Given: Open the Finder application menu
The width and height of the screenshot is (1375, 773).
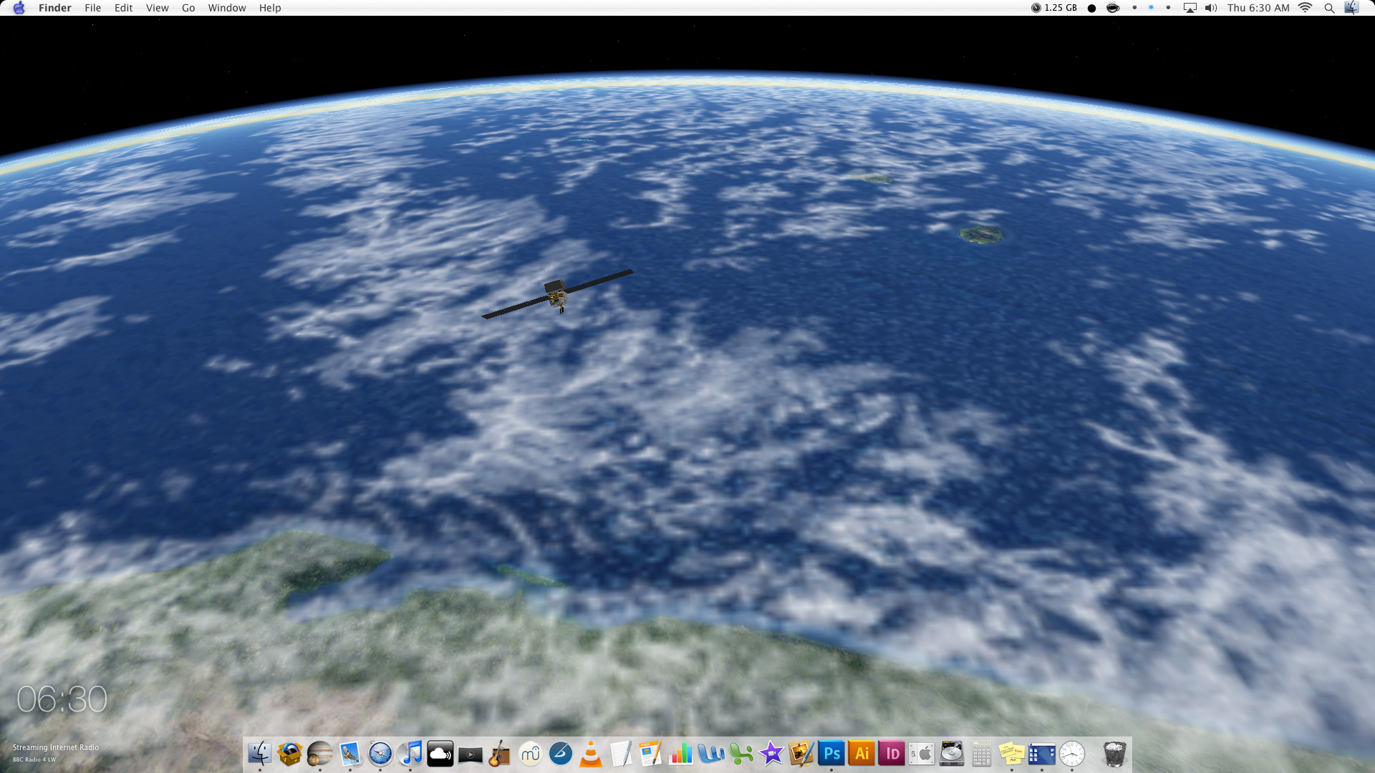Looking at the screenshot, I should (55, 8).
